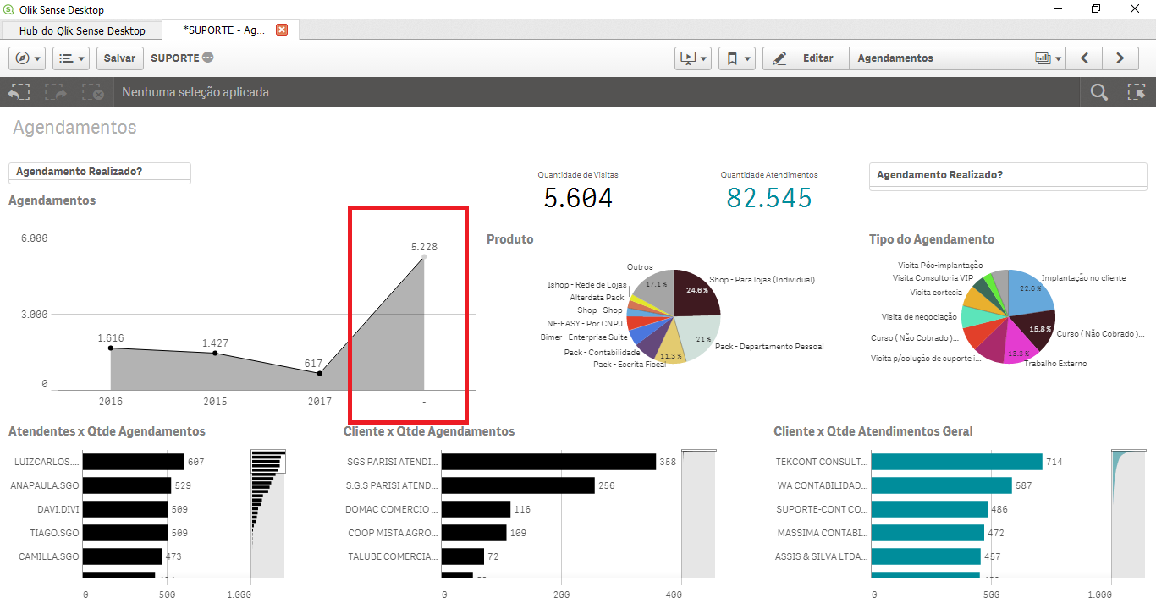Click the Salvar button
Viewport: 1156px width, 614px height.
pyautogui.click(x=119, y=58)
